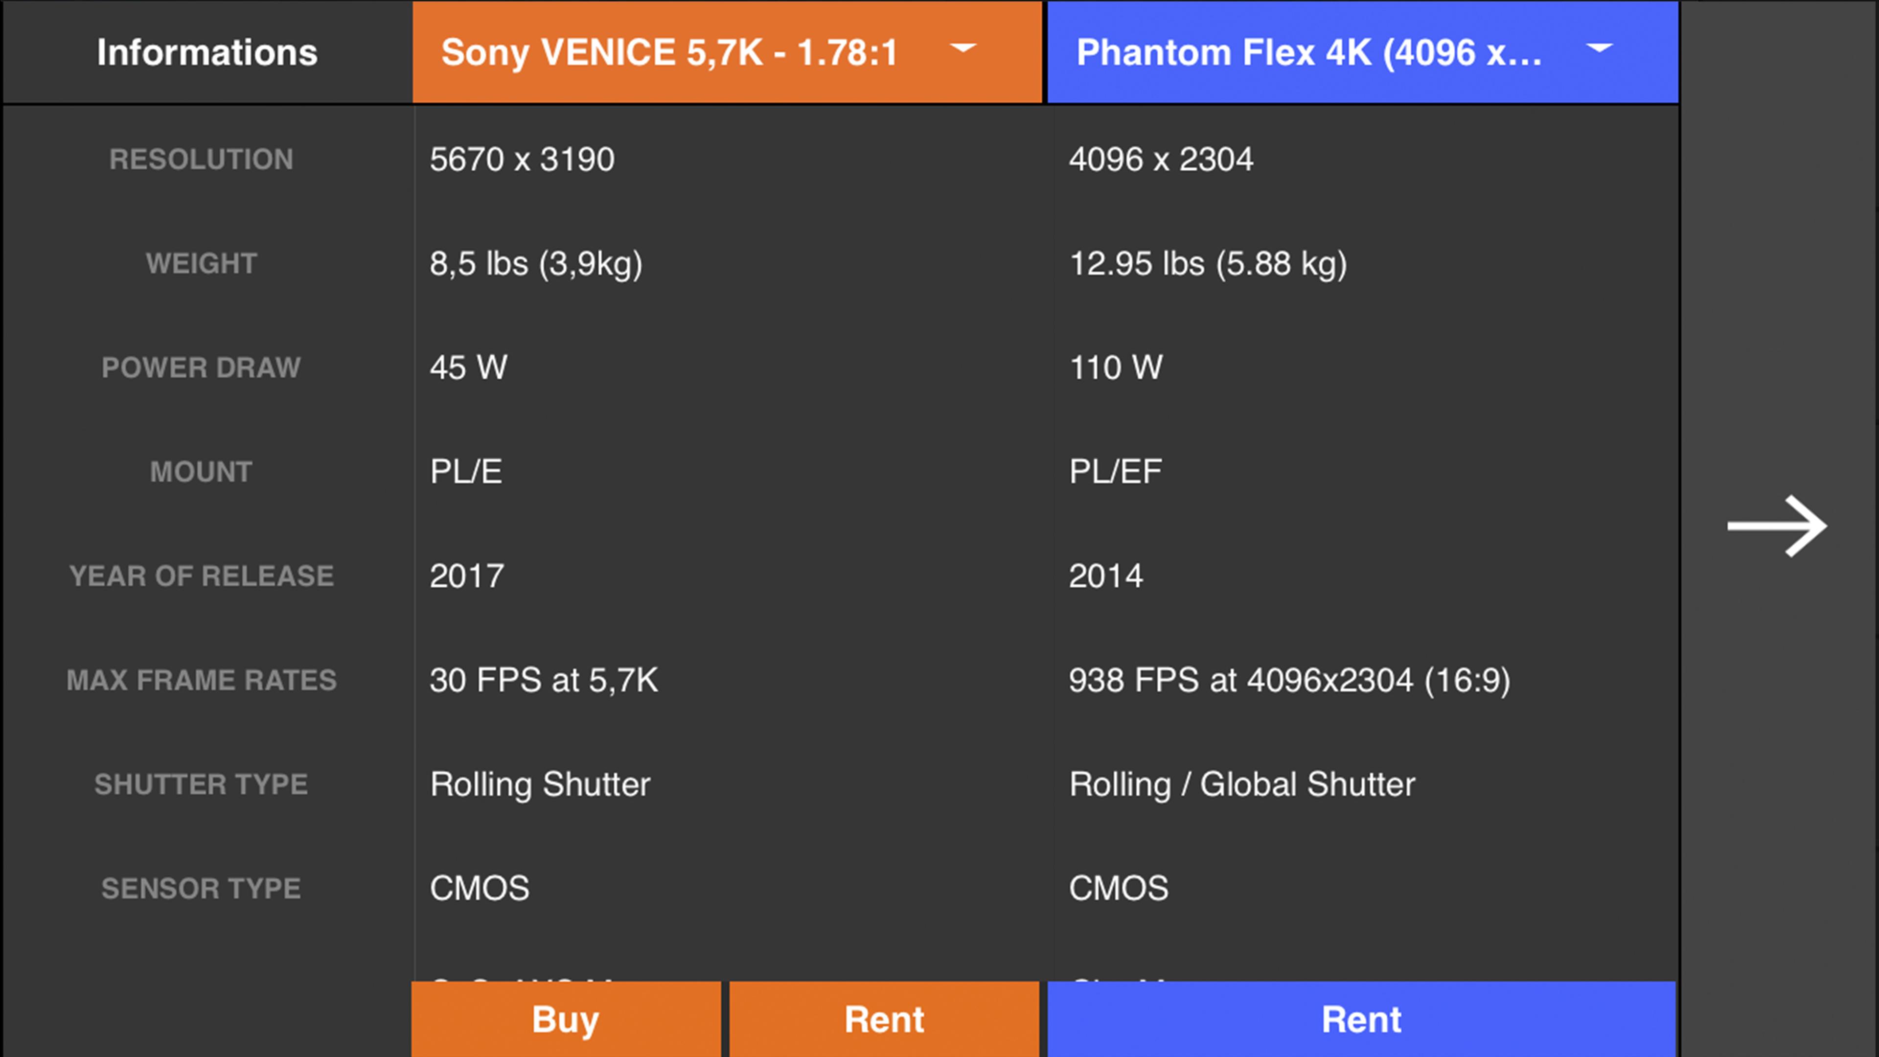Tap the blue Rent button for Phantom Flex
This screenshot has width=1879, height=1057.
click(x=1362, y=1019)
